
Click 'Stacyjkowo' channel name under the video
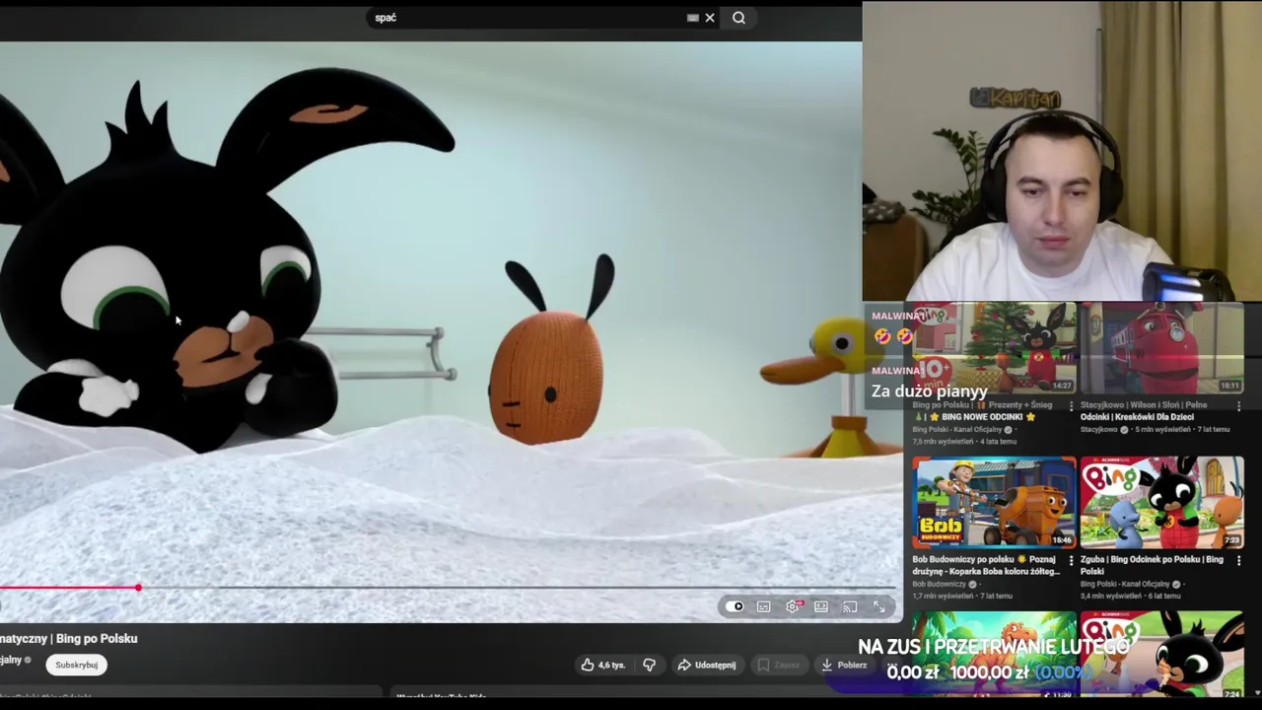click(x=1098, y=430)
